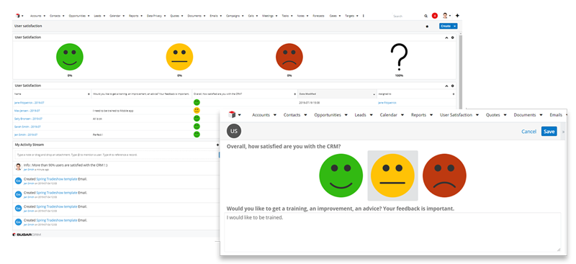
Task: Click the green smiley in the Sally Bronsen row
Action: pos(197,118)
